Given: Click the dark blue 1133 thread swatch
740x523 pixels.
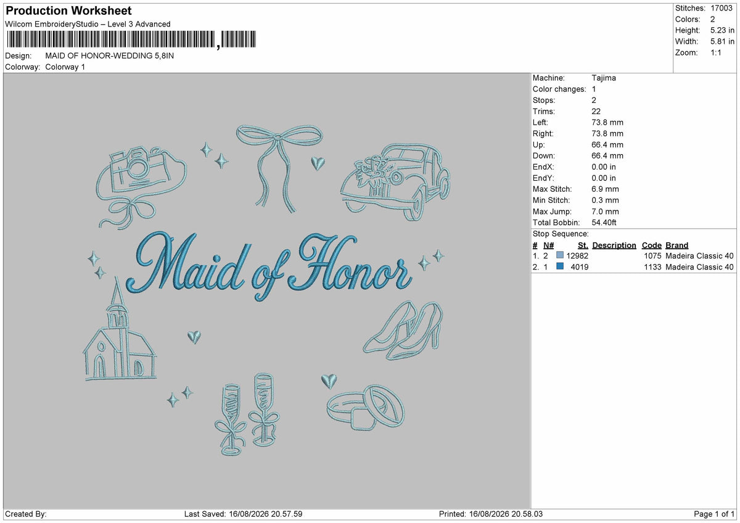Looking at the screenshot, I should pos(560,266).
